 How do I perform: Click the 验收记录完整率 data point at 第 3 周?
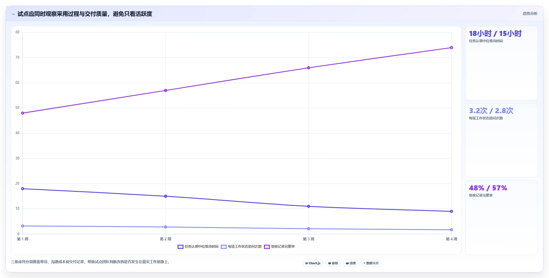(309, 68)
